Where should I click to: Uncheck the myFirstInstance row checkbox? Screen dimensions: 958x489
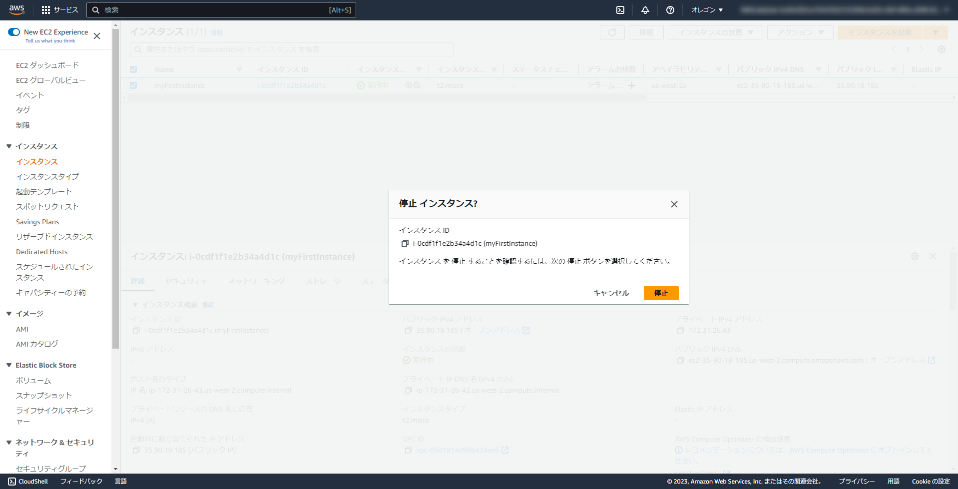pyautogui.click(x=133, y=85)
